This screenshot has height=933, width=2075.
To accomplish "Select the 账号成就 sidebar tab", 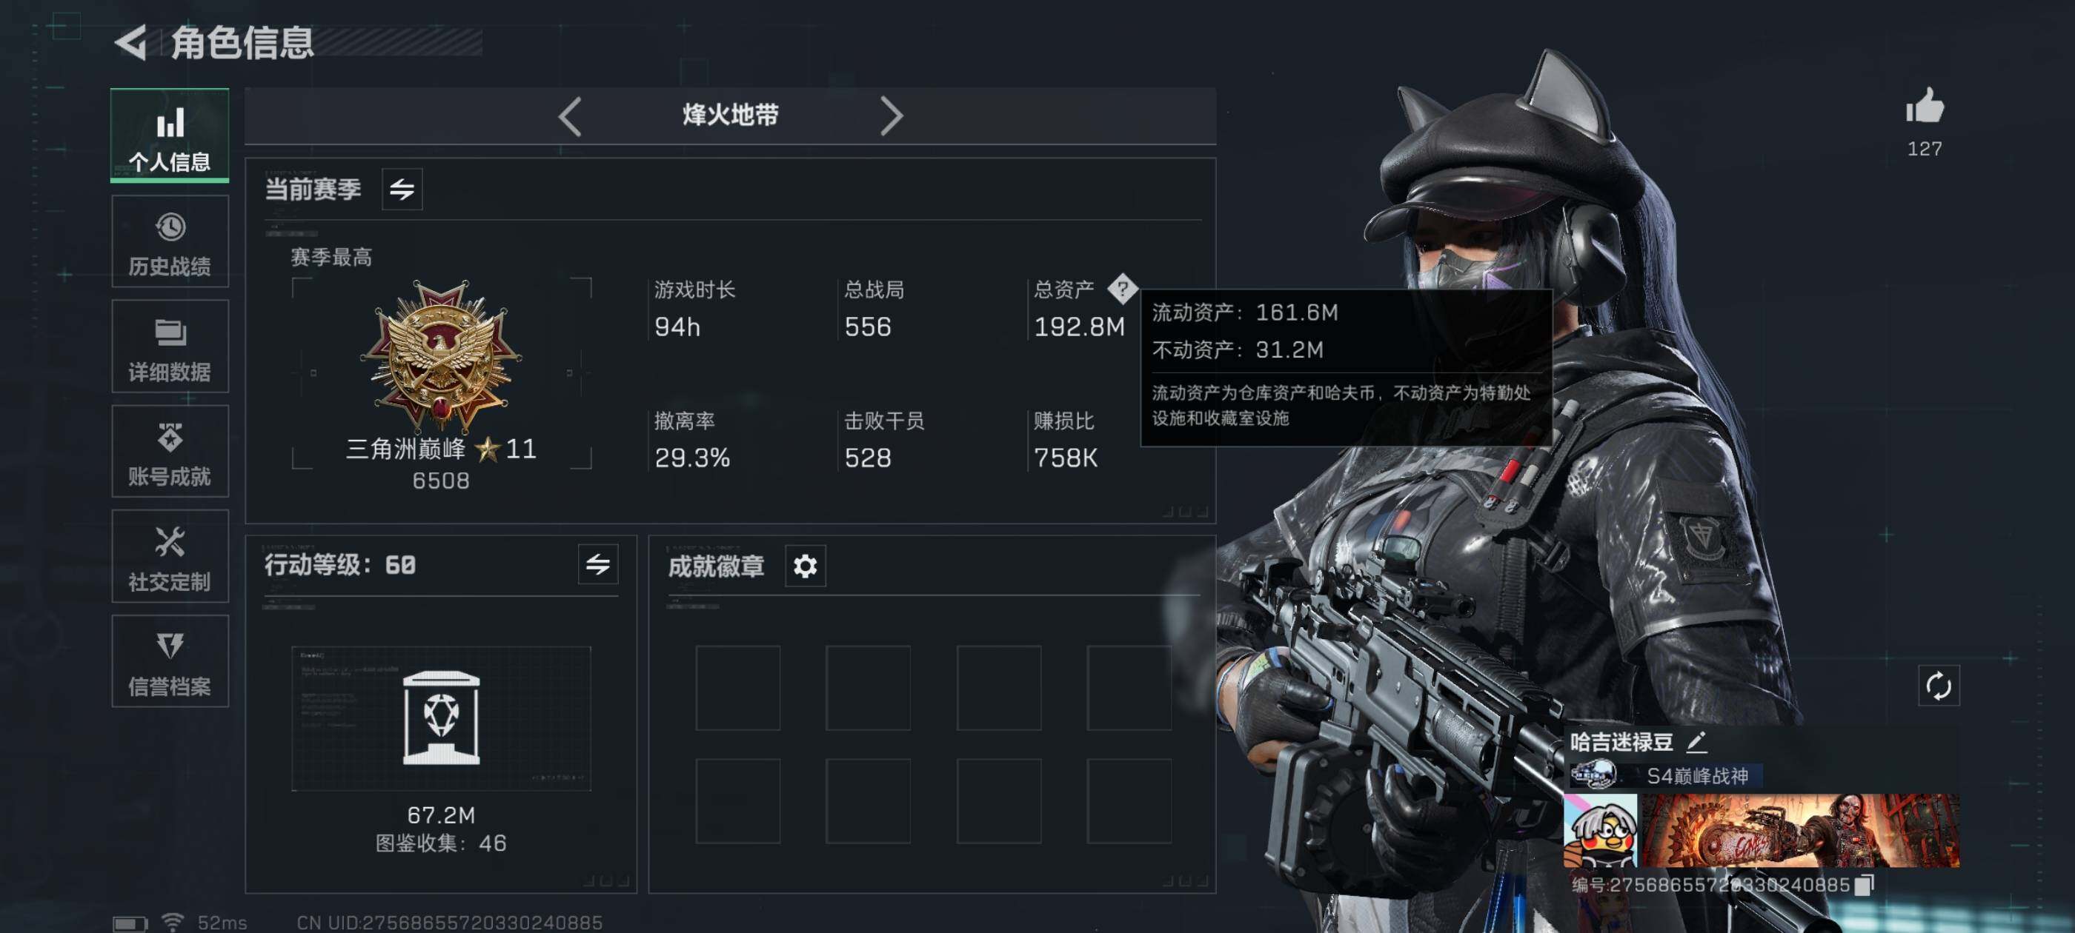I will coord(170,452).
